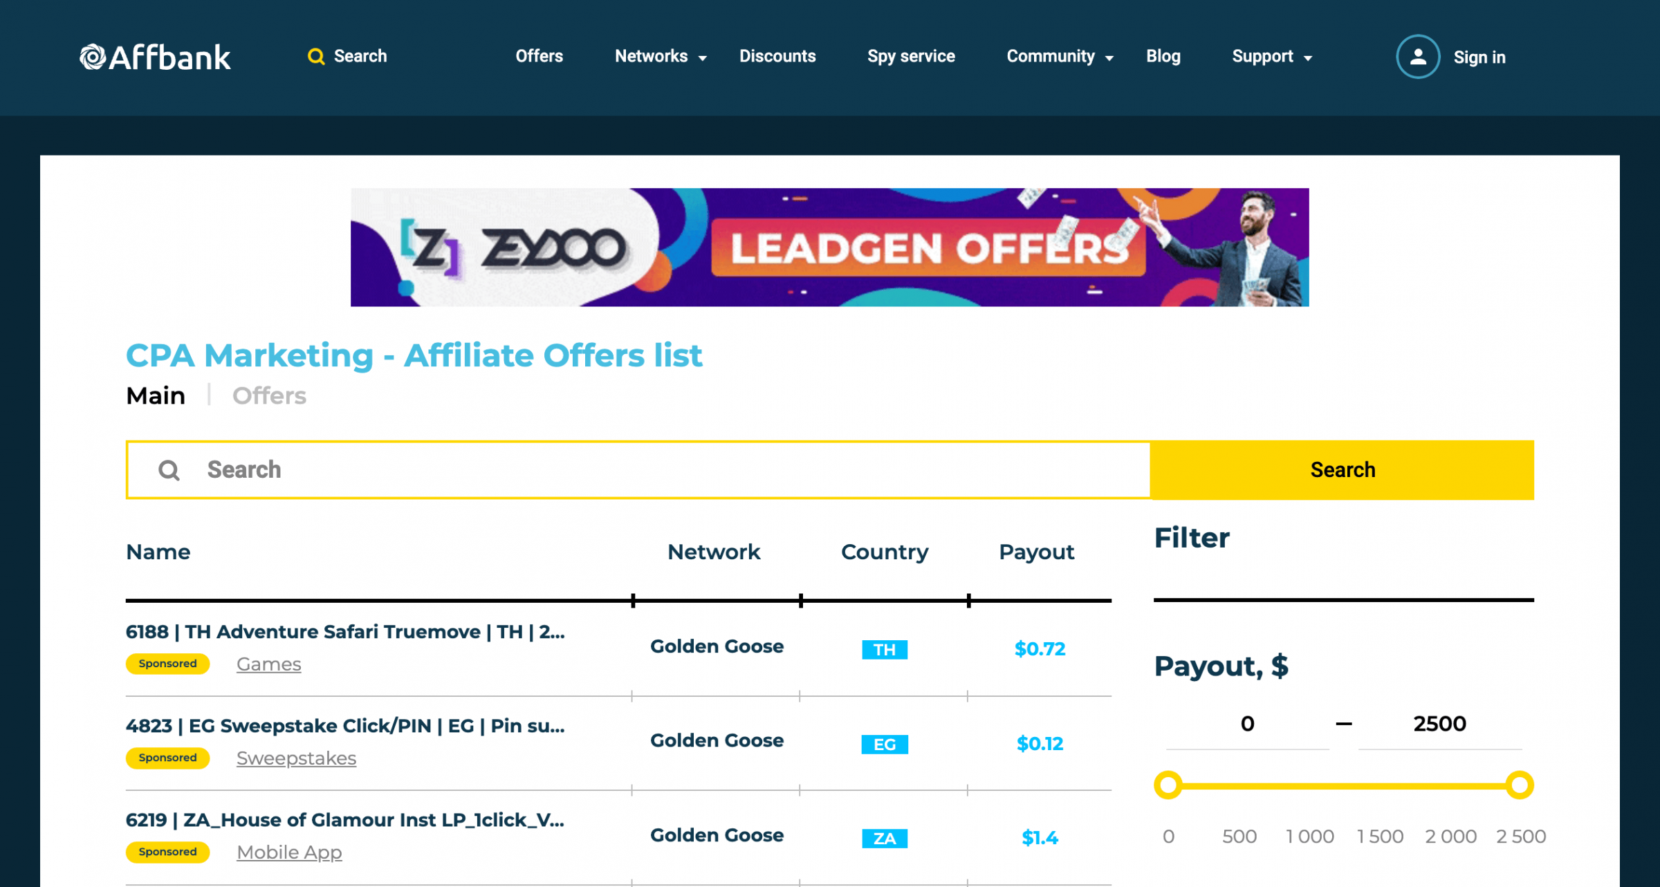The height and width of the screenshot is (887, 1660).
Task: Click the yellow magnifier icon in navbar
Action: [x=316, y=57]
